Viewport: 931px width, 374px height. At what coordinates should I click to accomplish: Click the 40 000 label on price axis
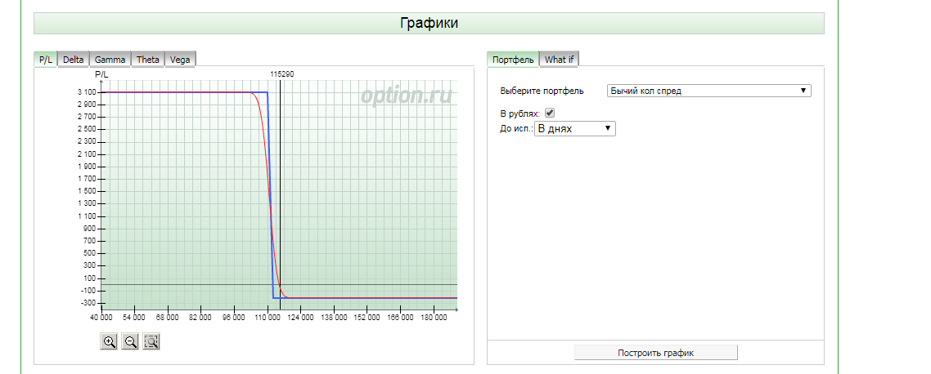click(101, 318)
